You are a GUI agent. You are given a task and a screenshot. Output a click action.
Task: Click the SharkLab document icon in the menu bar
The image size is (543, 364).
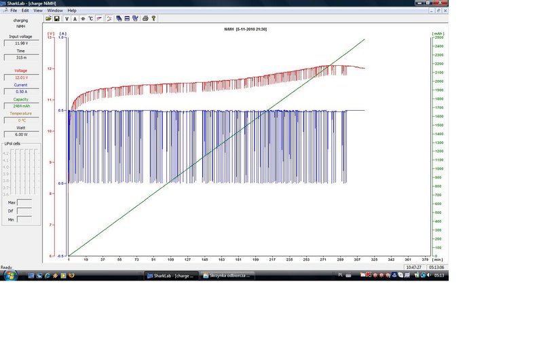click(5, 10)
